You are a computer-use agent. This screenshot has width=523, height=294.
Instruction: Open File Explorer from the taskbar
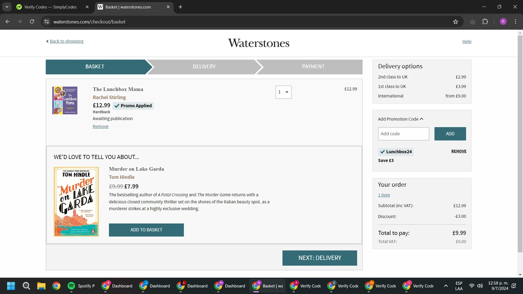click(x=41, y=286)
